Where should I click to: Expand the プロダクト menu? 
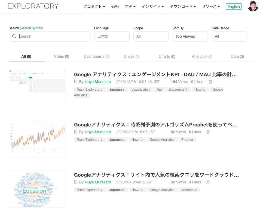click(94, 7)
